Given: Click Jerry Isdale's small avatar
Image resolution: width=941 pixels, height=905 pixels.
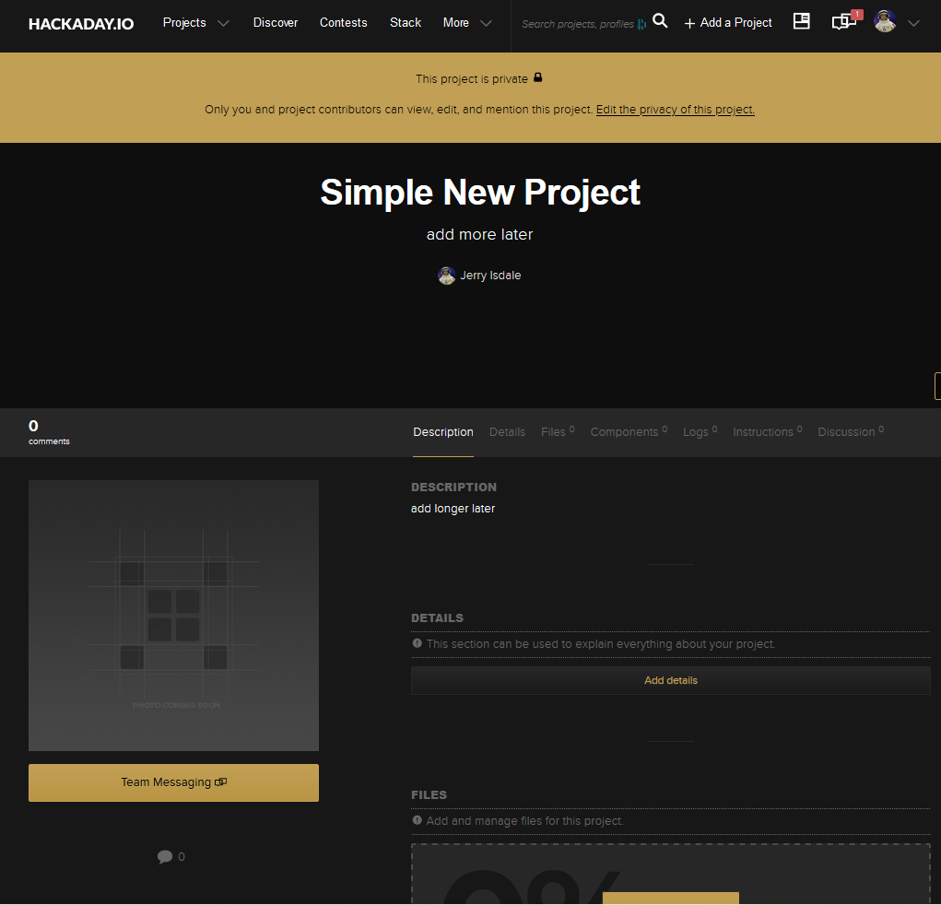Looking at the screenshot, I should coord(446,276).
